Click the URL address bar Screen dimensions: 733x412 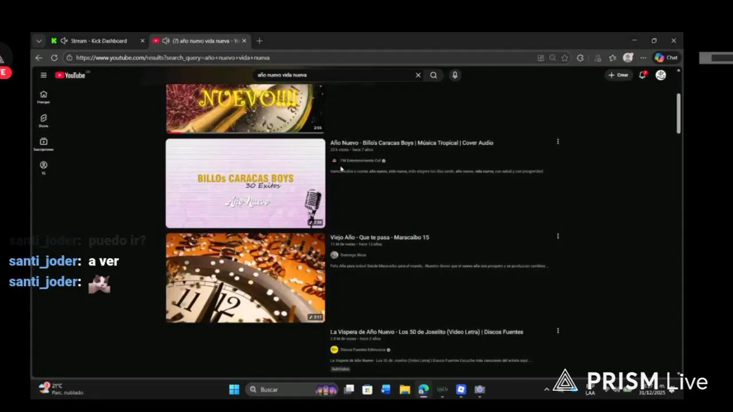coord(298,58)
